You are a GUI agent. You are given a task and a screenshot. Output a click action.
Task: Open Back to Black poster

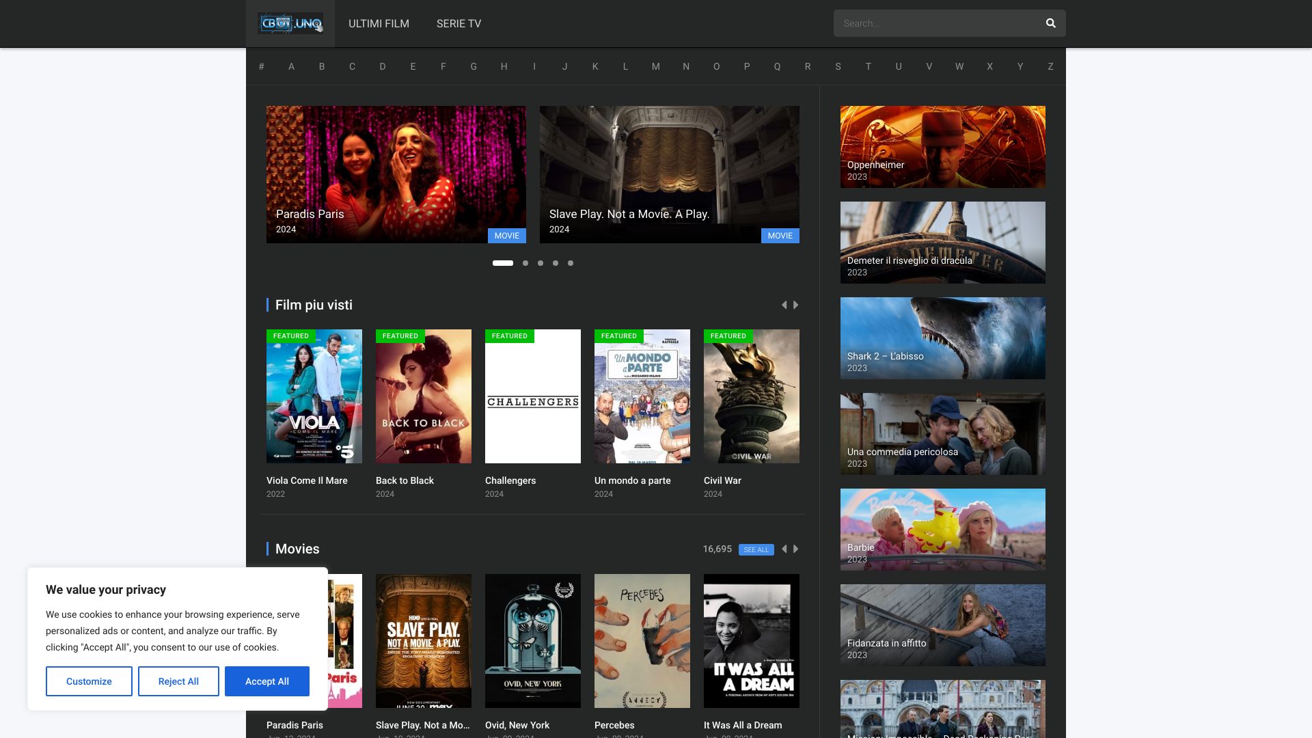[x=424, y=396]
